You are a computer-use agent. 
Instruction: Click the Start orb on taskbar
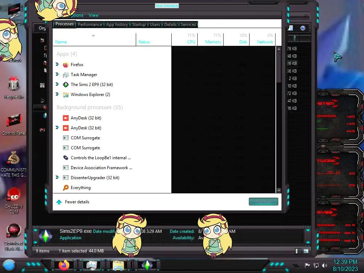pos(9,265)
